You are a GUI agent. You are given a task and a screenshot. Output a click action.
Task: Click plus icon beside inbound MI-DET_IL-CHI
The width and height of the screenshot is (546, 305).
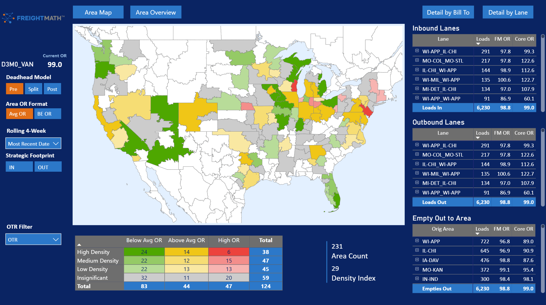point(417,89)
